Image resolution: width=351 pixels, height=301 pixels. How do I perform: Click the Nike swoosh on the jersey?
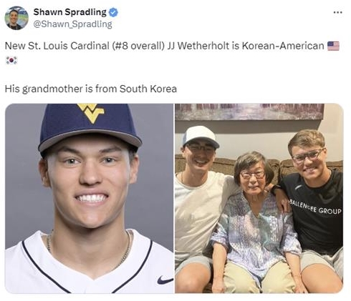click(165, 280)
